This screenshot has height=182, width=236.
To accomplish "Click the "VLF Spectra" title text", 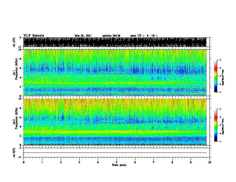I will tap(34, 35).
